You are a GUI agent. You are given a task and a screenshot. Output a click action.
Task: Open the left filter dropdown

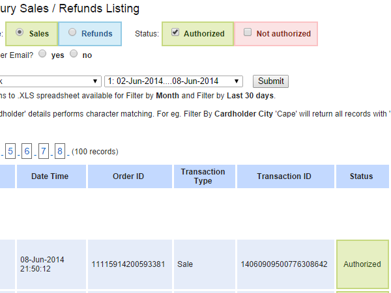coord(49,81)
